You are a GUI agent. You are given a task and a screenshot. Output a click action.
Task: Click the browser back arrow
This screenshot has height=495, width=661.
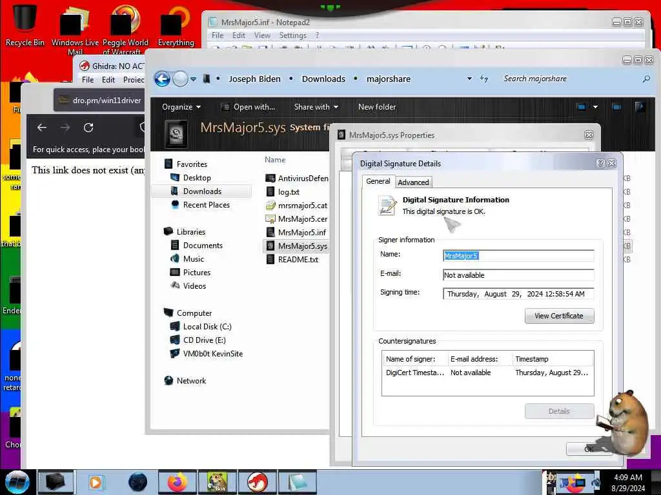point(42,128)
